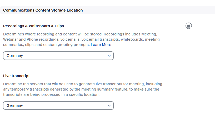Click the Communications Content Storage Location header
Screen dimensions: 215x116
coord(43,10)
